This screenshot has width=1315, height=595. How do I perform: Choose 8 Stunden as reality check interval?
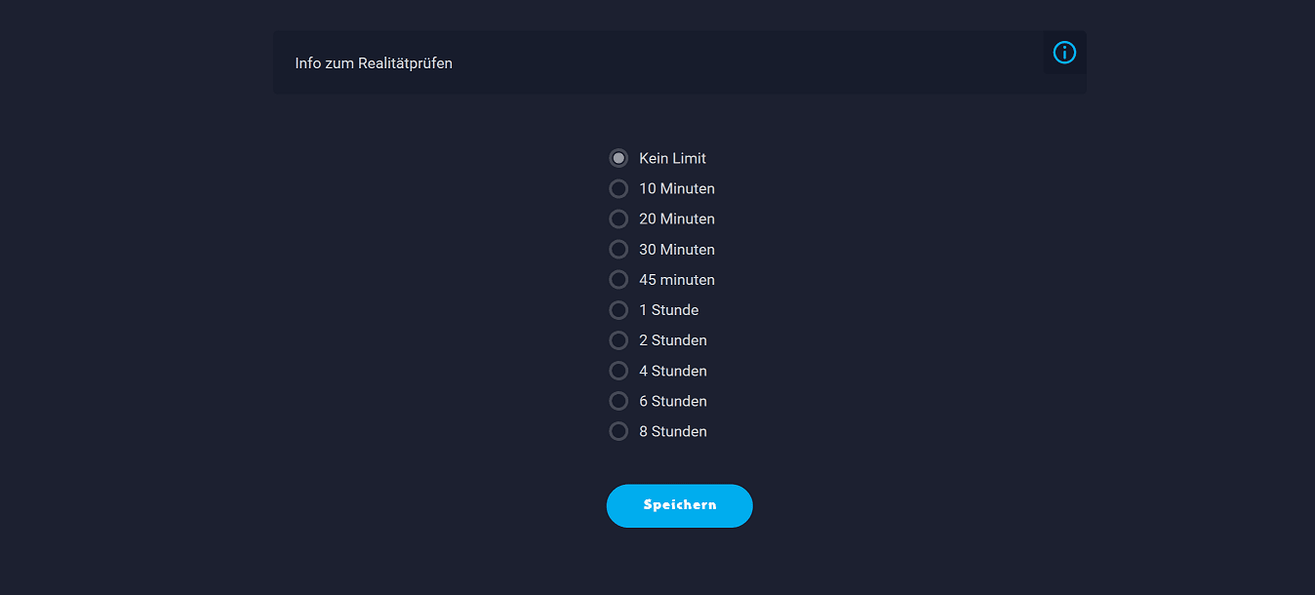[618, 431]
